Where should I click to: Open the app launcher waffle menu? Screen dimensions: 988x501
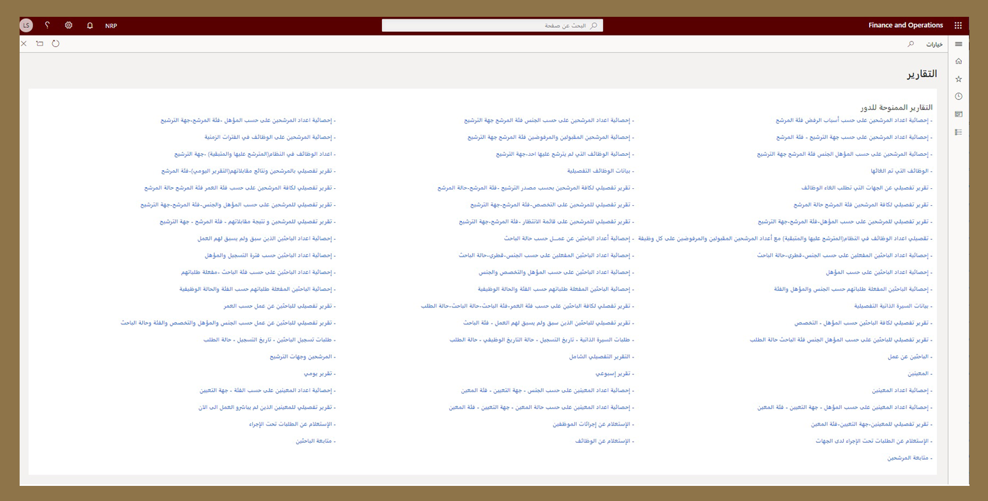click(x=958, y=25)
